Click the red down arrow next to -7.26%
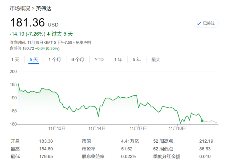The width and height of the screenshot is (227, 162). 48,34
